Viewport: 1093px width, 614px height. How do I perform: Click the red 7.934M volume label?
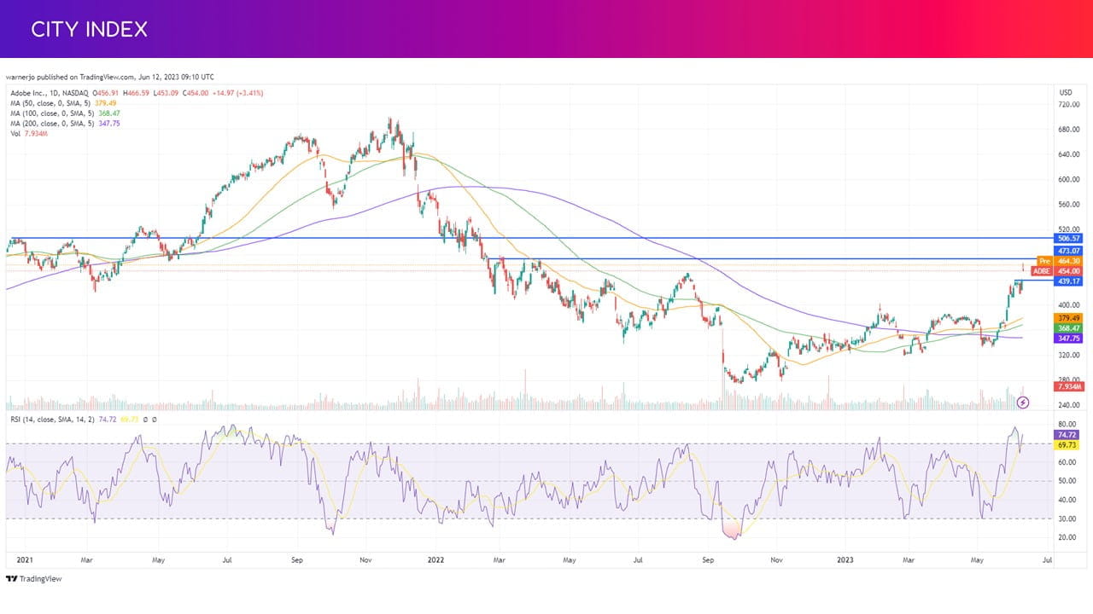(x=1069, y=387)
